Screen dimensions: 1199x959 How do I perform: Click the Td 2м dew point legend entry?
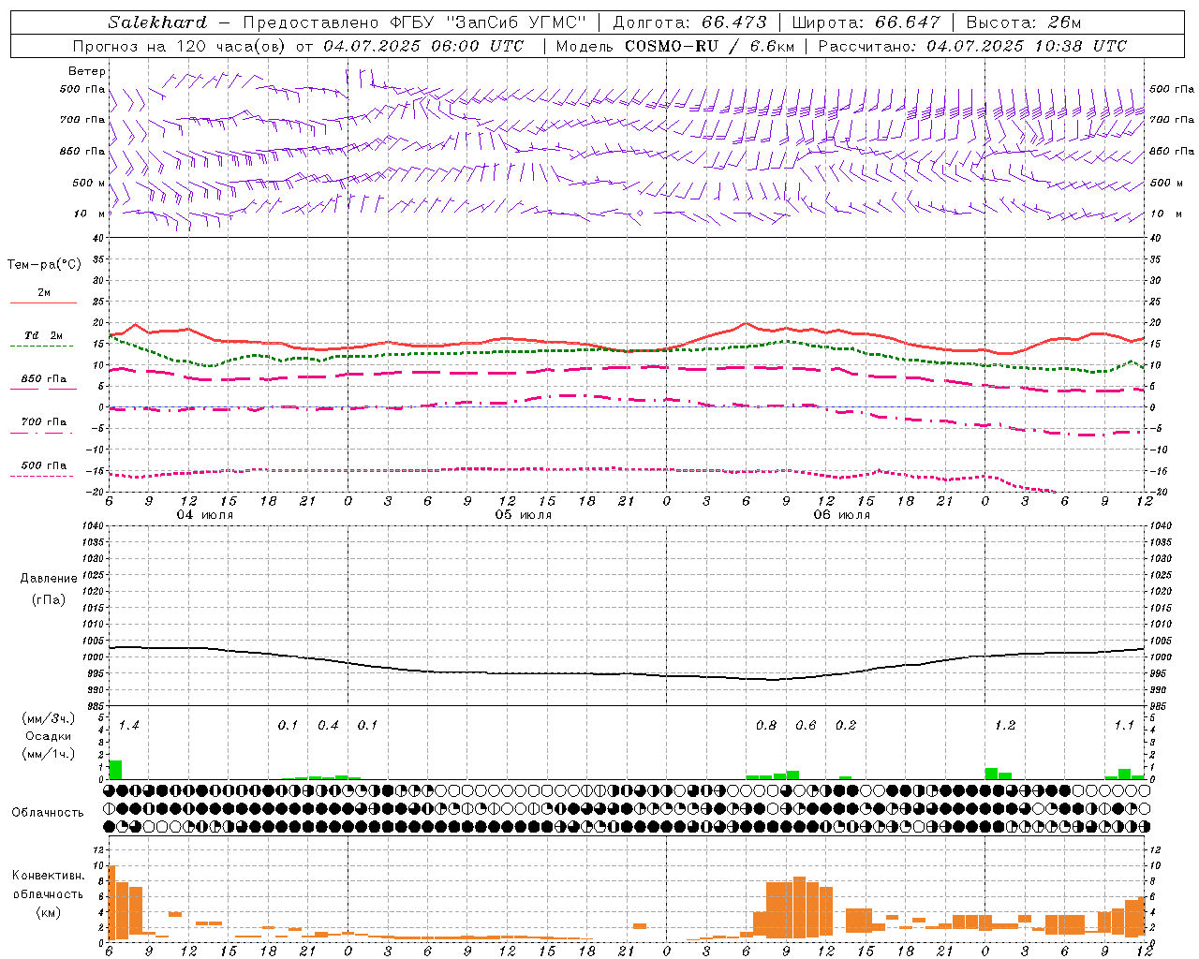44,335
